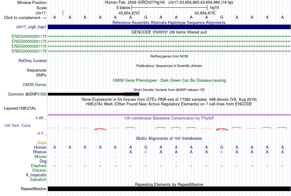Click the 43,654,870 position label
This screenshot has height=196, width=291.
pos(128,13)
